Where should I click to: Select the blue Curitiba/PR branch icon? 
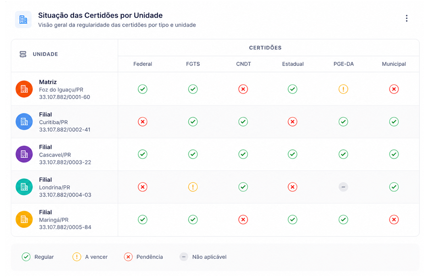24,122
